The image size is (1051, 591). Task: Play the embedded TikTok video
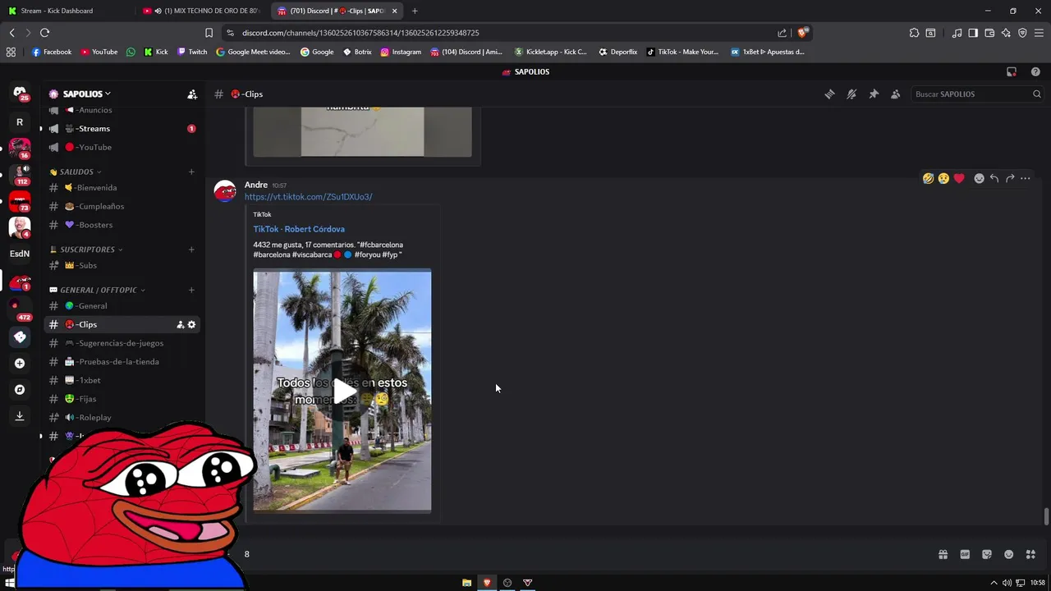click(342, 392)
